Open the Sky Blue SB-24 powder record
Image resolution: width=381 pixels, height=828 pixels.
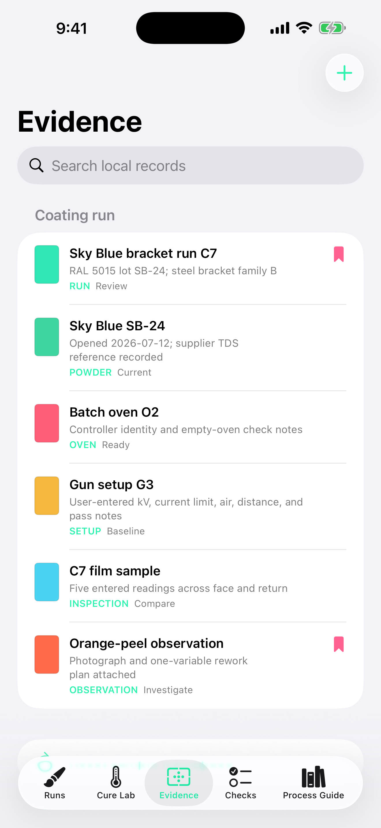click(190, 348)
